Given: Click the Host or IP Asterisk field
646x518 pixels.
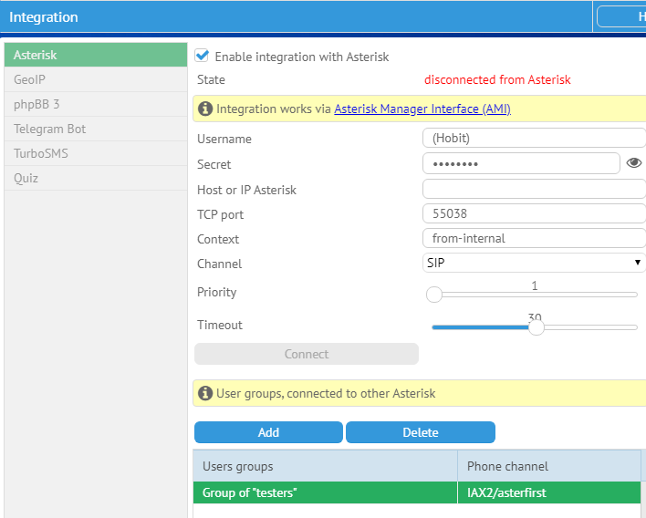Looking at the screenshot, I should 534,190.
